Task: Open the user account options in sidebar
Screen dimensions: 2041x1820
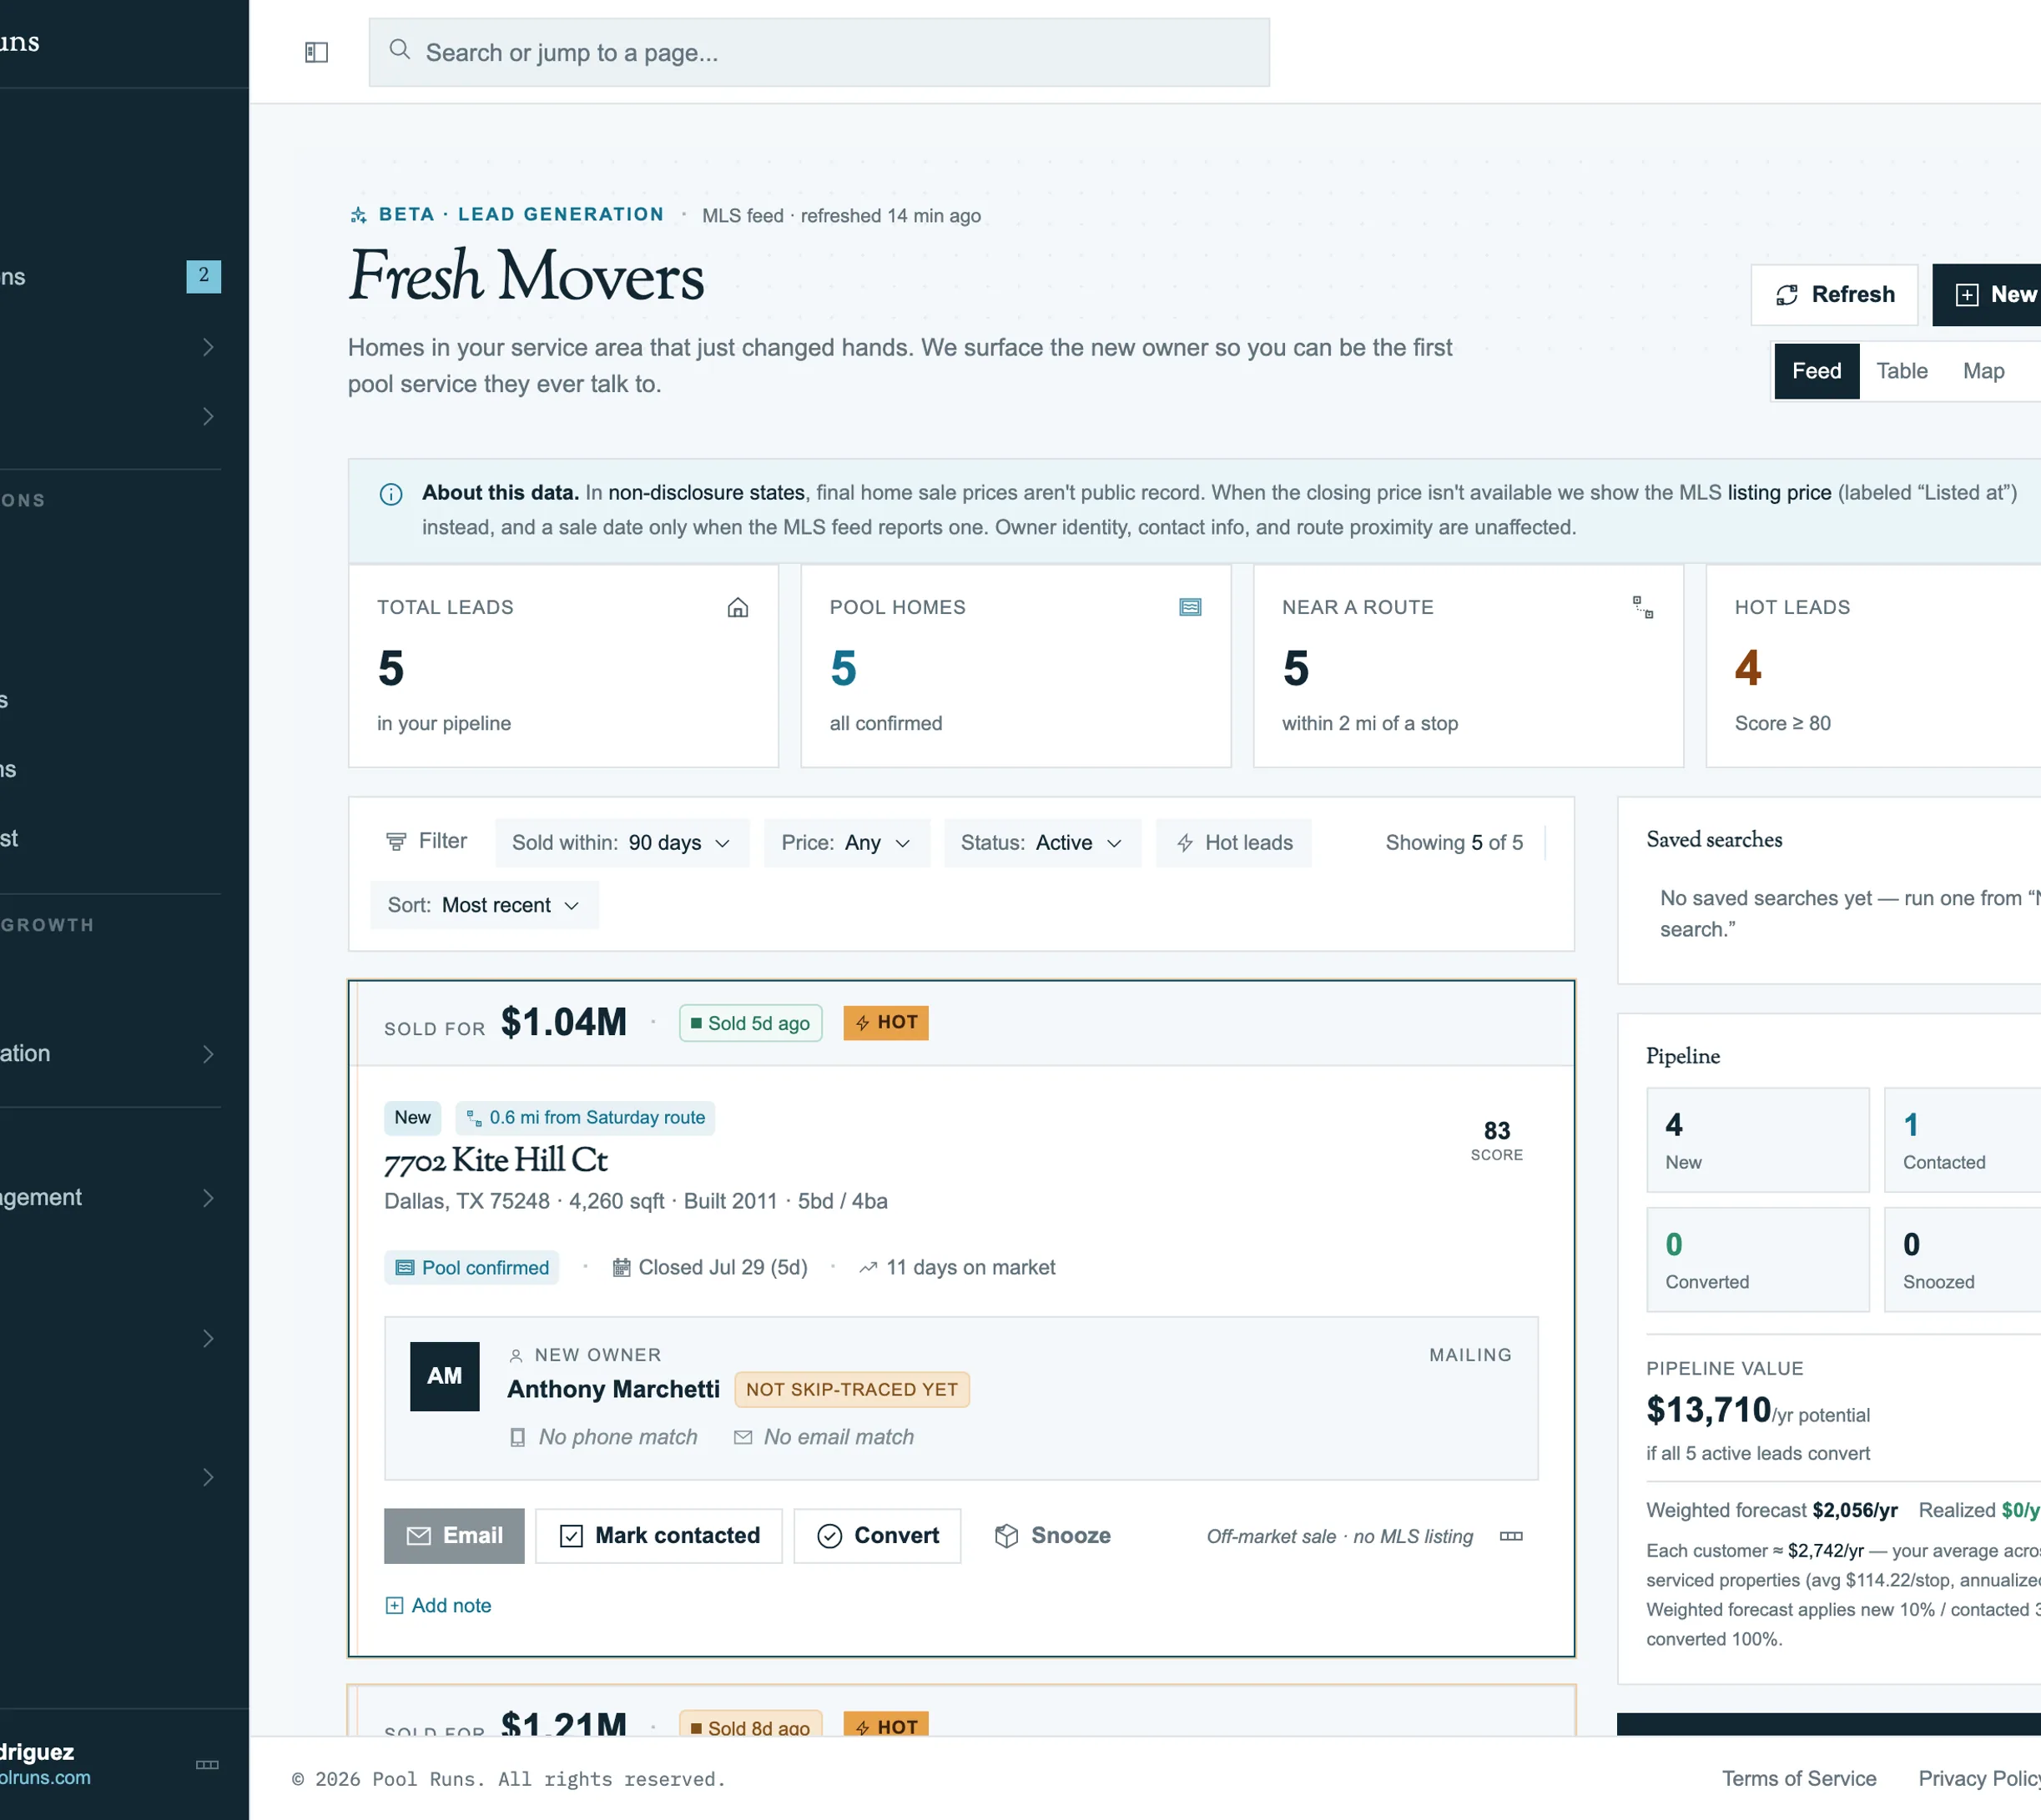Action: (x=207, y=1764)
